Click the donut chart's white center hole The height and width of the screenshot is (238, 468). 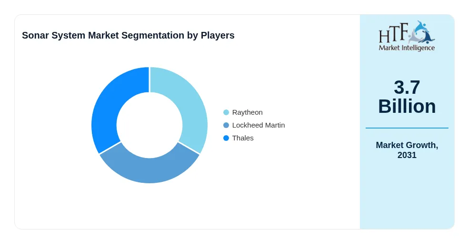point(149,125)
